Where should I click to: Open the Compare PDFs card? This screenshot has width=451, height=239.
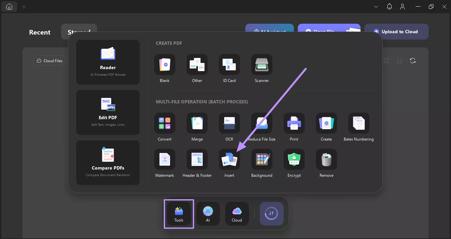click(x=108, y=163)
